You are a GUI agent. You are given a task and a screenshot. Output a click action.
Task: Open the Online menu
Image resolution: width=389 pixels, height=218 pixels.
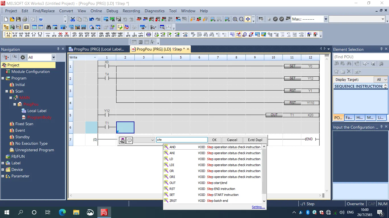click(x=96, y=11)
